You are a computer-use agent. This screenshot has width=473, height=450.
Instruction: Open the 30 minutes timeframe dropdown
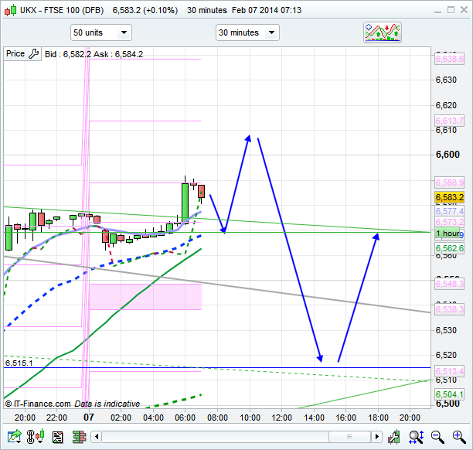[x=247, y=32]
